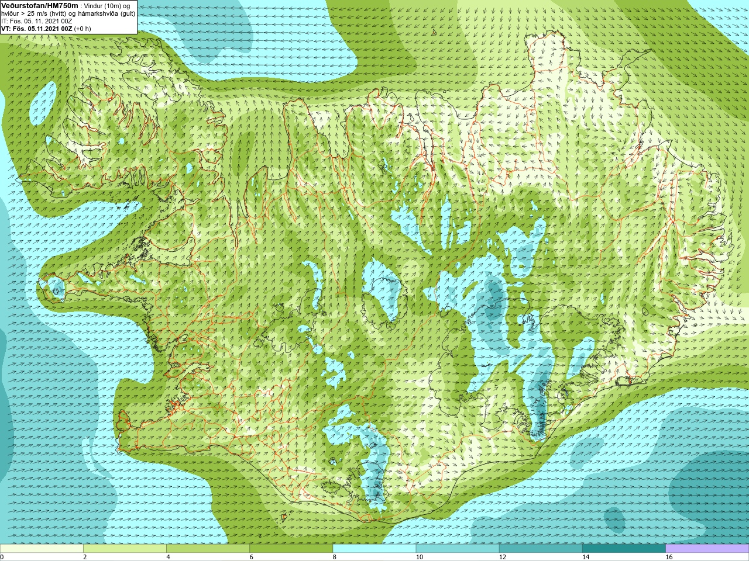Click the scale label "12"
The width and height of the screenshot is (749, 561).
(x=503, y=557)
